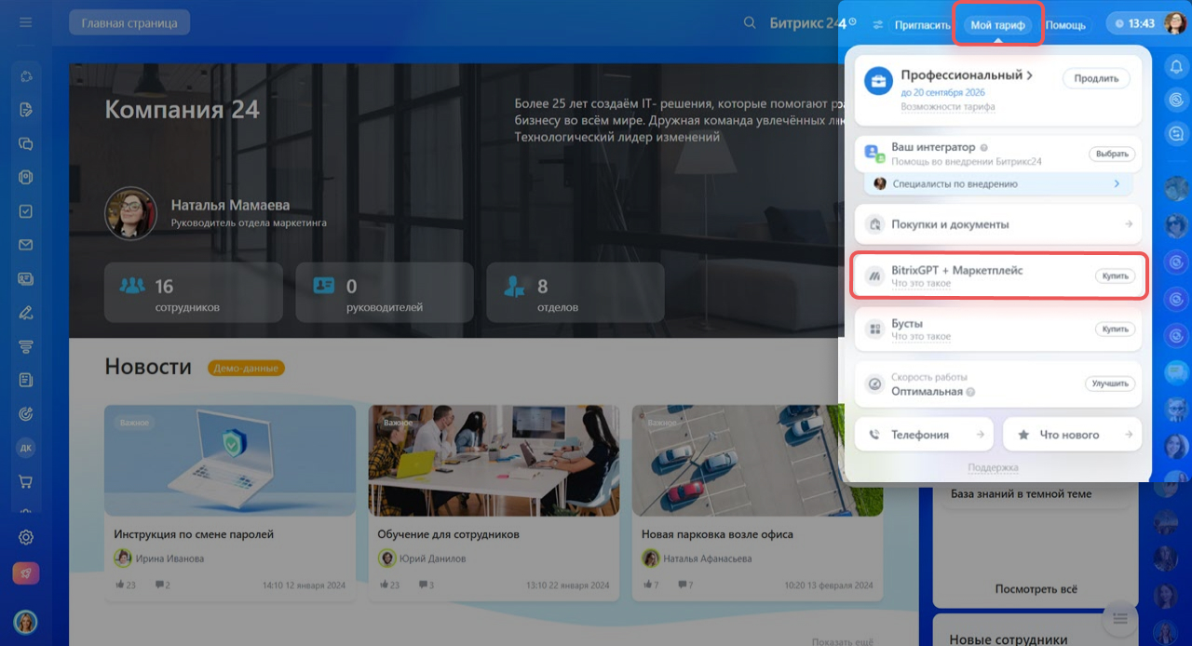Open the target goal icon in left sidebar

[x=26, y=414]
